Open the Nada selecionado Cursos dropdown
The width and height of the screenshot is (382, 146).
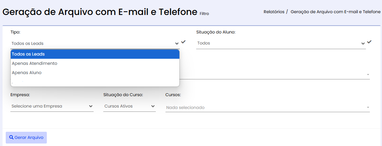[268, 108]
